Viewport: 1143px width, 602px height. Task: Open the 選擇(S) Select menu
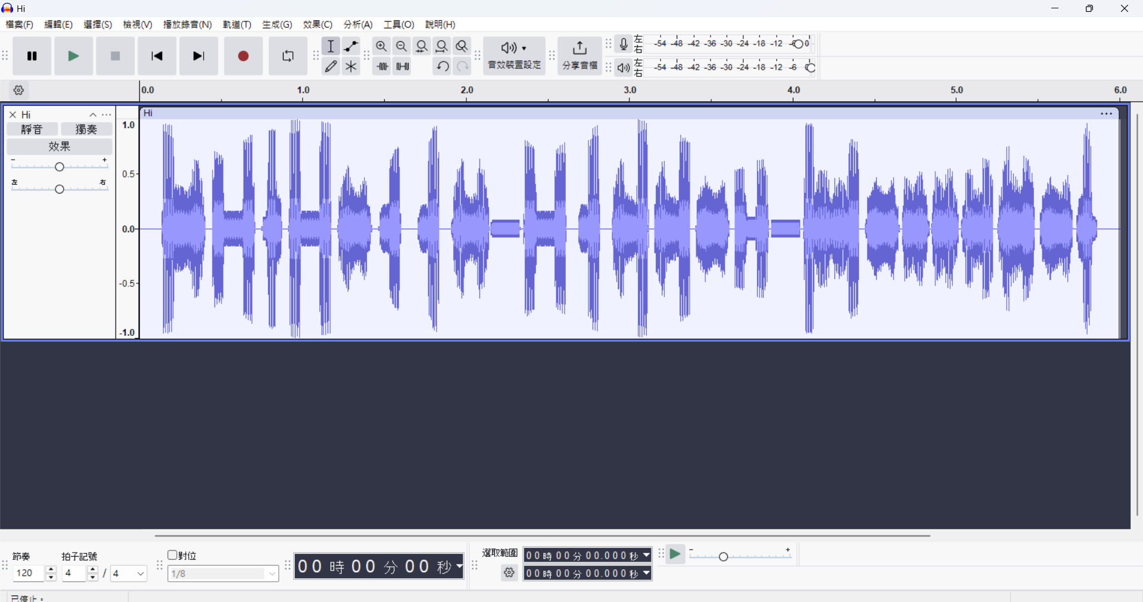pyautogui.click(x=98, y=24)
